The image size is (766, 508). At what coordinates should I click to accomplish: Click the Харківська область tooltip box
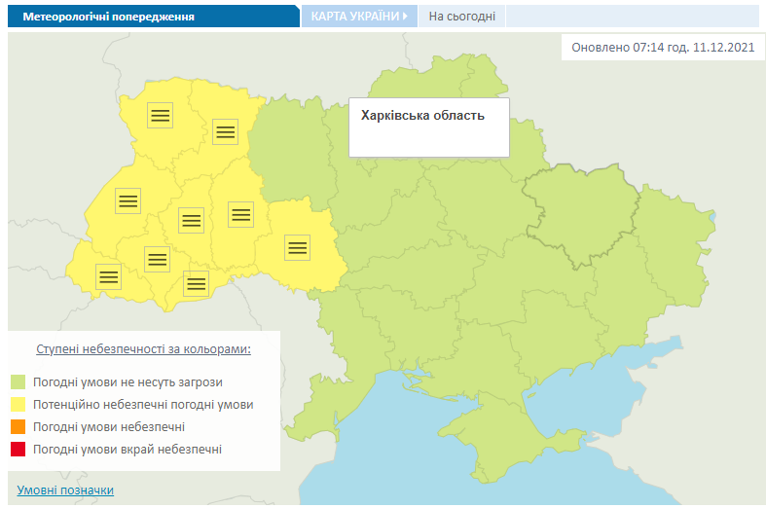(x=429, y=127)
